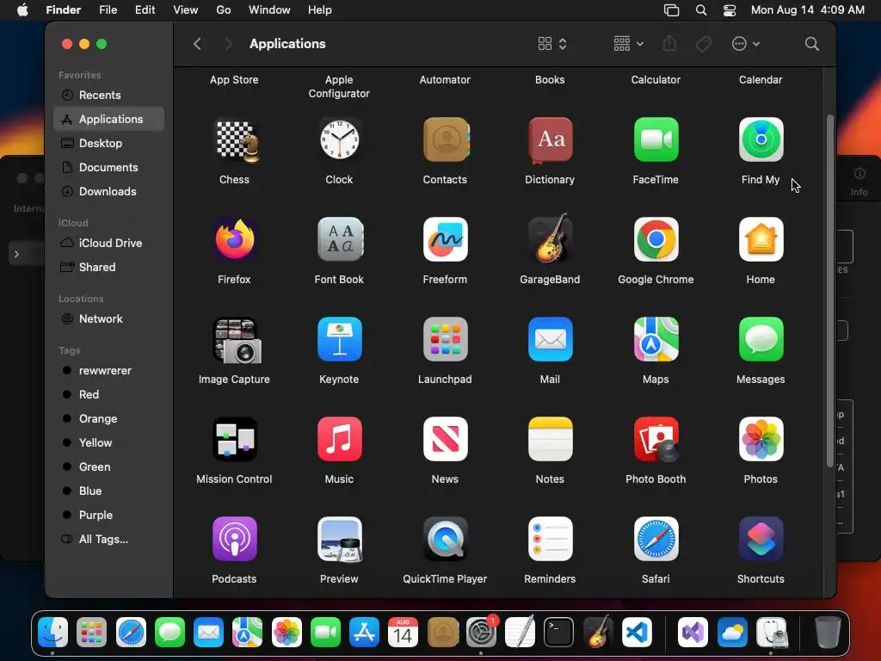Click the Spotlight search menu bar icon
This screenshot has width=881, height=661.
[700, 10]
